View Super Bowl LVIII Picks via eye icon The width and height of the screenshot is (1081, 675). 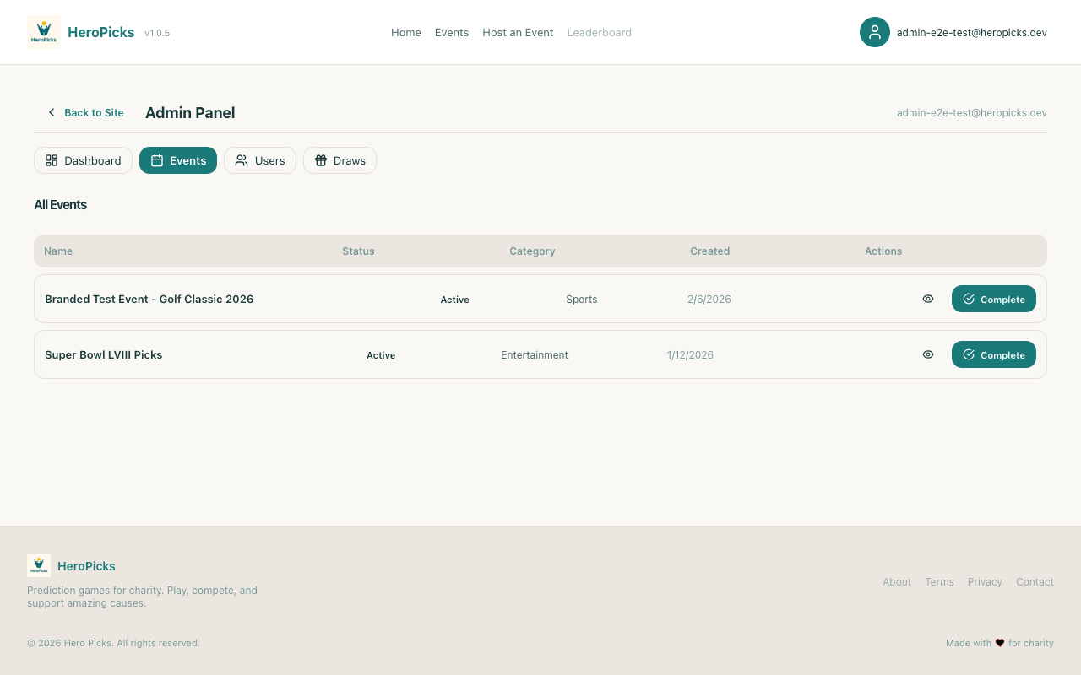(928, 354)
